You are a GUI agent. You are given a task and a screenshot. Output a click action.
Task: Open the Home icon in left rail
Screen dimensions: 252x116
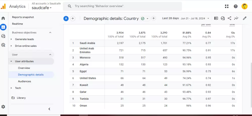[x=3, y=18]
